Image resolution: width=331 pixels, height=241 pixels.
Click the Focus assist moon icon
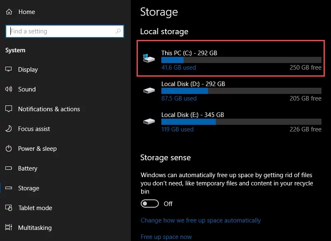[9, 129]
